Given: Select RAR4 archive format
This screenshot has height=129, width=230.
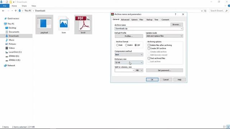Looking at the screenshot, I should click(126, 45).
